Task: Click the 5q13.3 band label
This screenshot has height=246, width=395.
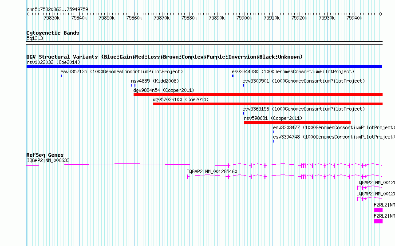Action: (35, 38)
